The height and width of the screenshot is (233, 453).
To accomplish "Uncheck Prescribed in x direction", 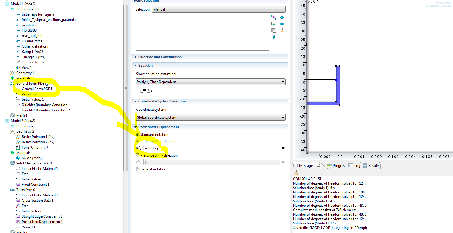I will (137, 141).
